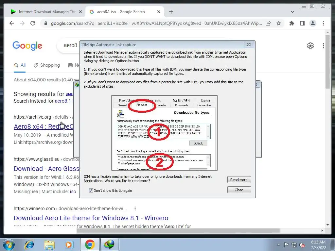Open Google apps dots beside the gear
The image size is (335, 251).
(x=324, y=46)
